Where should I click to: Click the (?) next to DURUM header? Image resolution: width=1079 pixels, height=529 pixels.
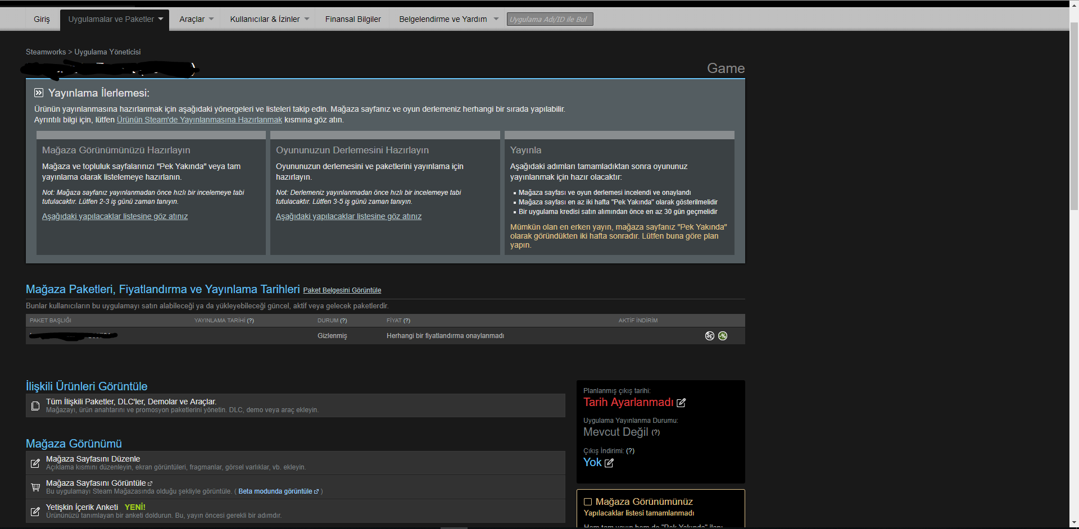tap(343, 321)
